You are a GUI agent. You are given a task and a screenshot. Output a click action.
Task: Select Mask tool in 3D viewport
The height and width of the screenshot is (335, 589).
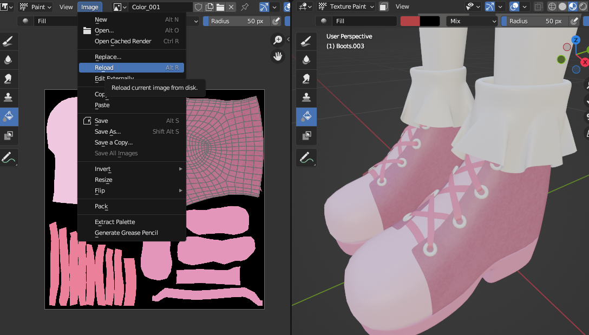(x=306, y=135)
